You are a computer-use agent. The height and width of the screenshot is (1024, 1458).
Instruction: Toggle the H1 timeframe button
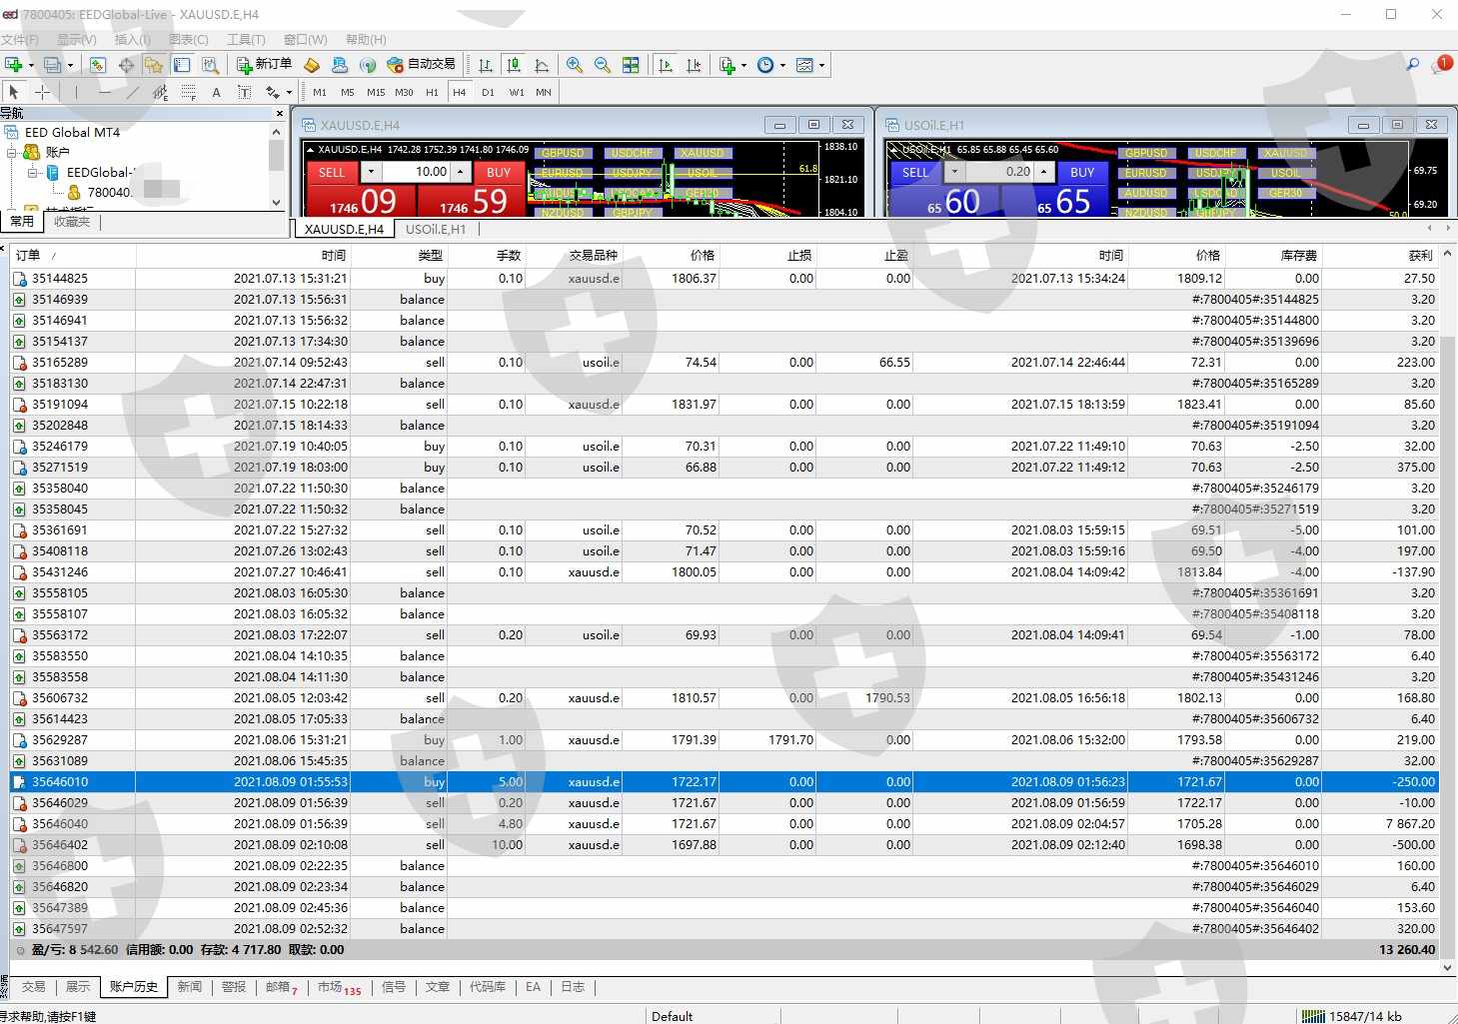pyautogui.click(x=432, y=92)
